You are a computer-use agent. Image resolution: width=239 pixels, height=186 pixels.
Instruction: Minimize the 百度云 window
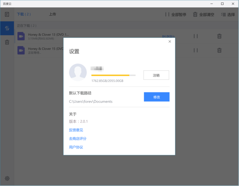click(x=212, y=4)
